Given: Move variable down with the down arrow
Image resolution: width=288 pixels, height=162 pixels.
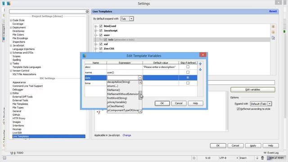Looking at the screenshot, I should (200, 70).
